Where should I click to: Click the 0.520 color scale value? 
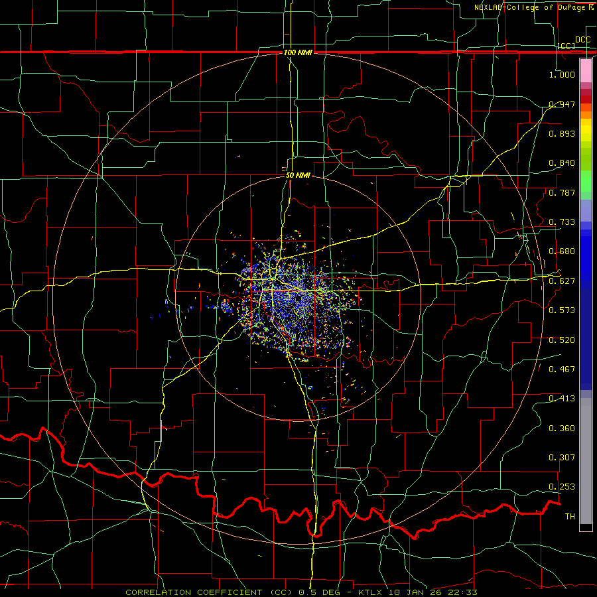click(x=562, y=340)
